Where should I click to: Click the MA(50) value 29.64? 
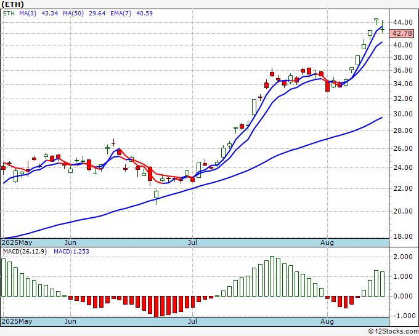tap(97, 14)
